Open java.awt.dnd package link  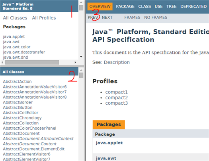(16, 57)
